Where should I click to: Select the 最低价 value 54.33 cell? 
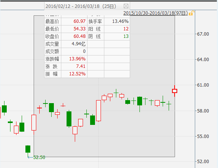tap(74, 29)
